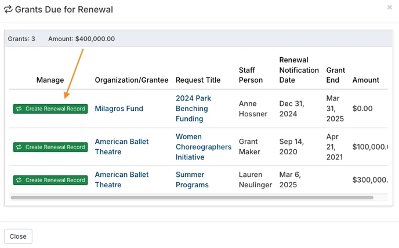399x248 pixels.
Task: Click the Sep 14, 2020 notification date
Action: coord(291,147)
